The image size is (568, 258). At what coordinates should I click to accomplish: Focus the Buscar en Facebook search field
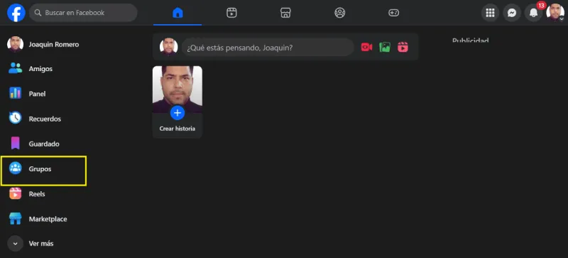[x=83, y=13]
